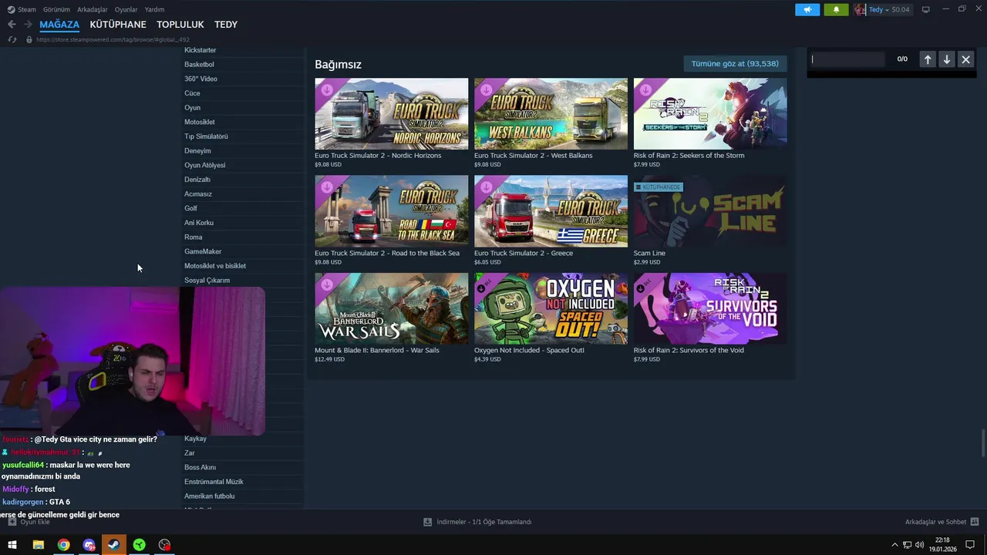Select the Ani Korku tag
Image resolution: width=987 pixels, height=555 pixels.
199,223
